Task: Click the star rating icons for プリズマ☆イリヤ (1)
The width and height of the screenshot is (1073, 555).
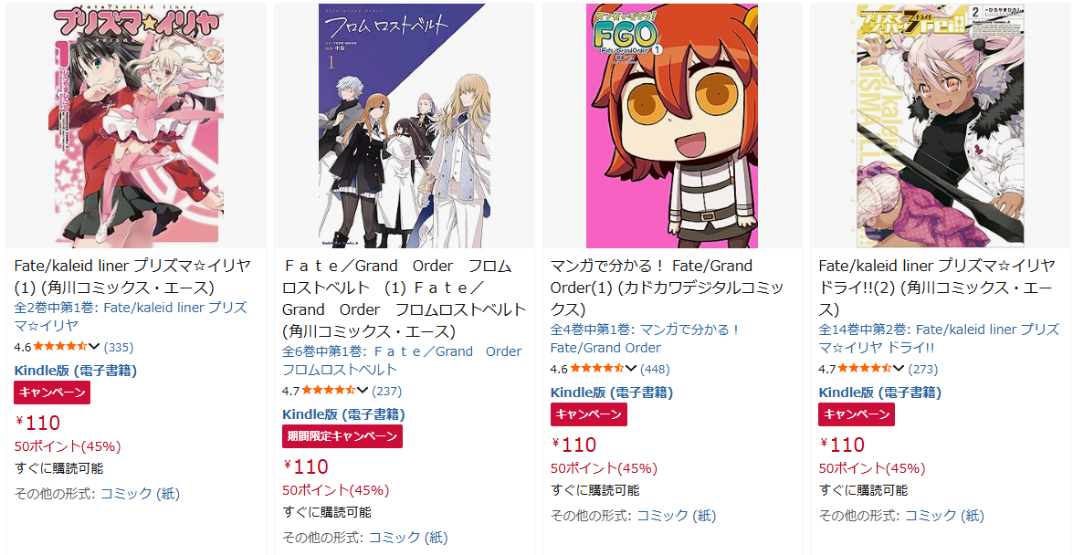Action: click(60, 347)
